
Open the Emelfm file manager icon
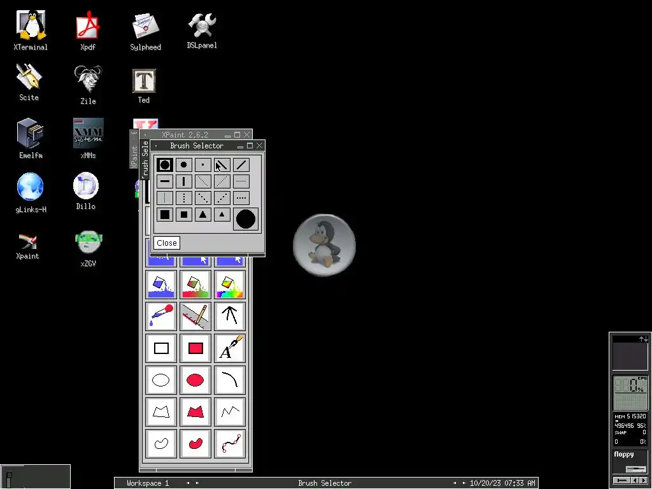coord(31,138)
